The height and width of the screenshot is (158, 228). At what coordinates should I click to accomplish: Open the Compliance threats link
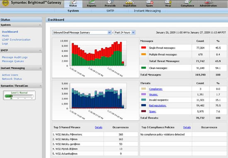[x=156, y=89]
